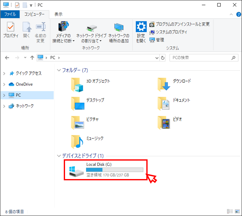Click the quick access properties checkmark icon
The width and height of the screenshot is (242, 216).
pyautogui.click(x=17, y=5)
